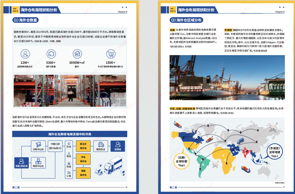This screenshot has width=295, height=194.
Task: Click the 空运 airplane icon in flowchart
Action: [69, 145]
